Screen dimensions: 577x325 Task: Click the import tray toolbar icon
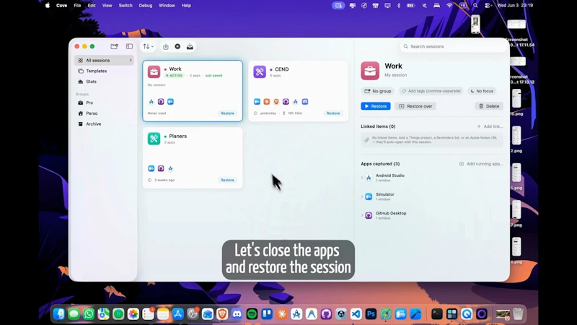[190, 46]
